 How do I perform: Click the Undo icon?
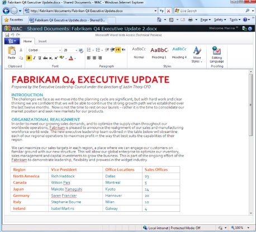[x=13, y=35]
